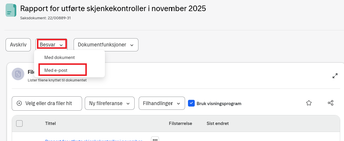Viewport: 344px width, 141px height.
Task: Open the Besvar dropdown
Action: [x=52, y=45]
